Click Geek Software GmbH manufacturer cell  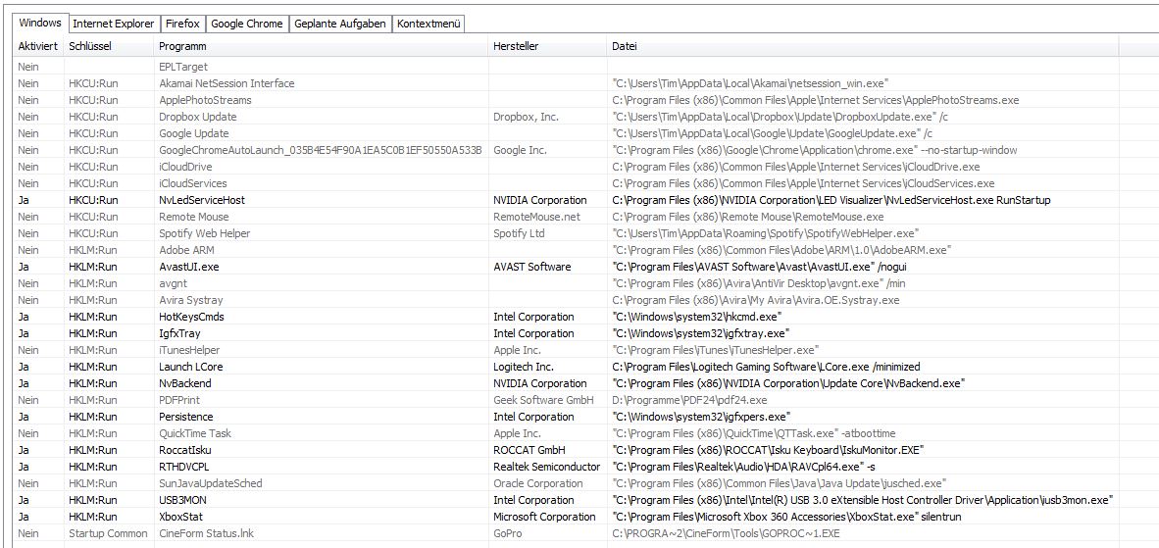[x=544, y=400]
